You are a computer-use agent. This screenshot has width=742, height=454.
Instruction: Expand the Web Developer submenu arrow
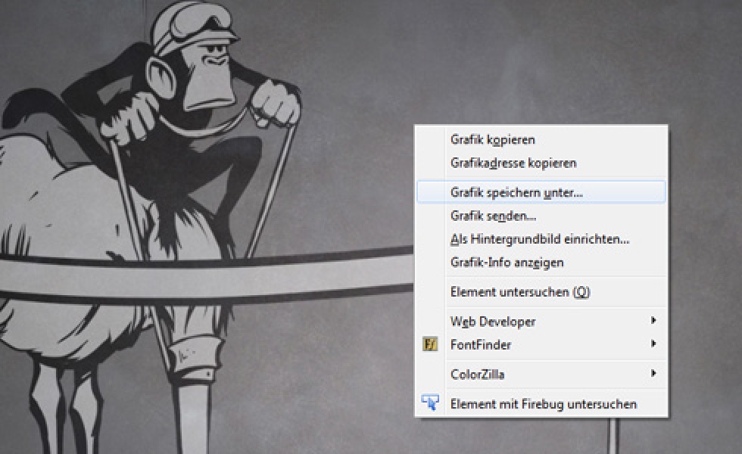point(653,321)
